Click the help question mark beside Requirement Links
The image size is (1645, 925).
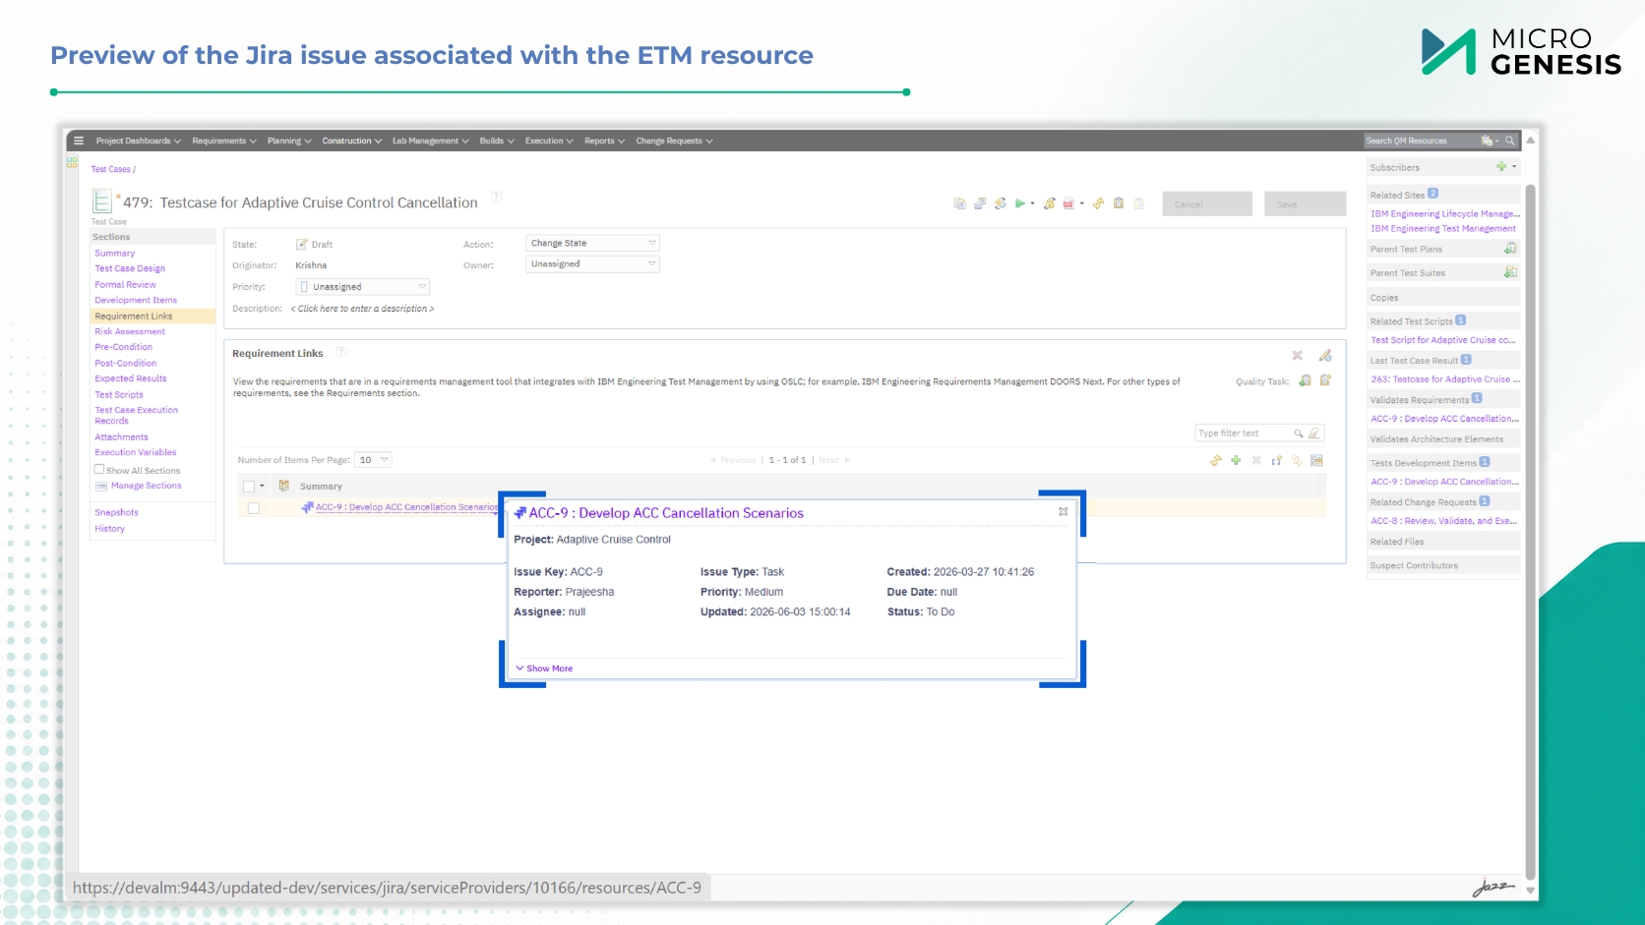point(340,352)
